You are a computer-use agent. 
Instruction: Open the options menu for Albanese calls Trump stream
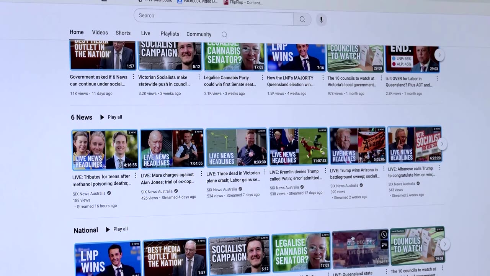click(x=440, y=168)
